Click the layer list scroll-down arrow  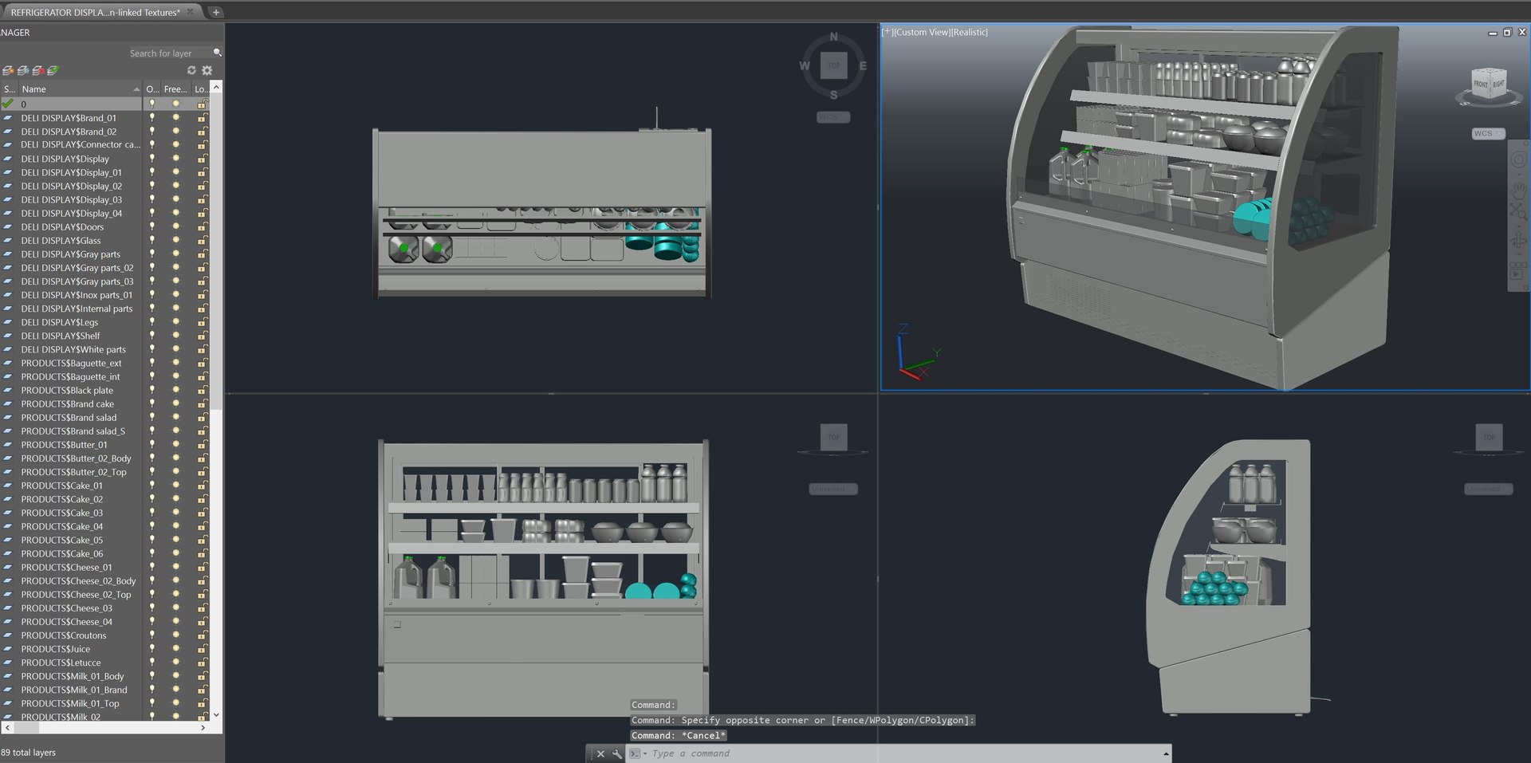click(216, 715)
